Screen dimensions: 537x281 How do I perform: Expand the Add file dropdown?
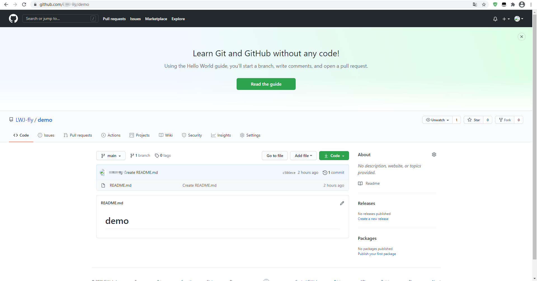303,156
